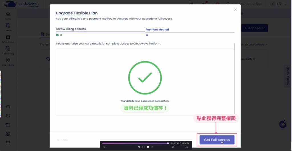Open Autonomous in the sidebar
This screenshot has width=292, height=151.
click(x=8, y=39)
